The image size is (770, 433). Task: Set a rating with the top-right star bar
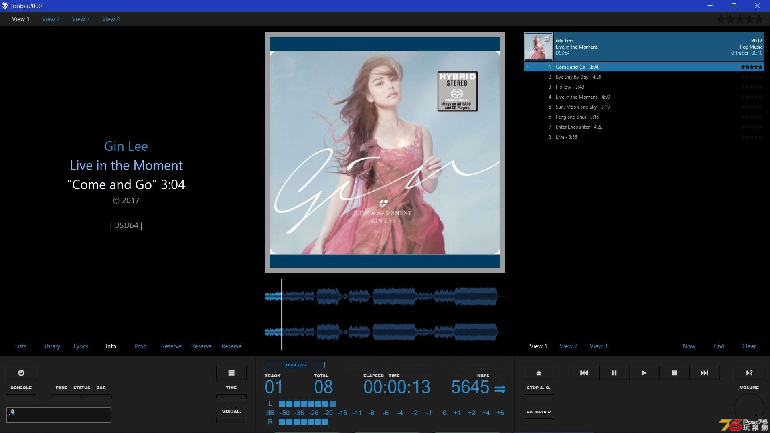[x=740, y=19]
